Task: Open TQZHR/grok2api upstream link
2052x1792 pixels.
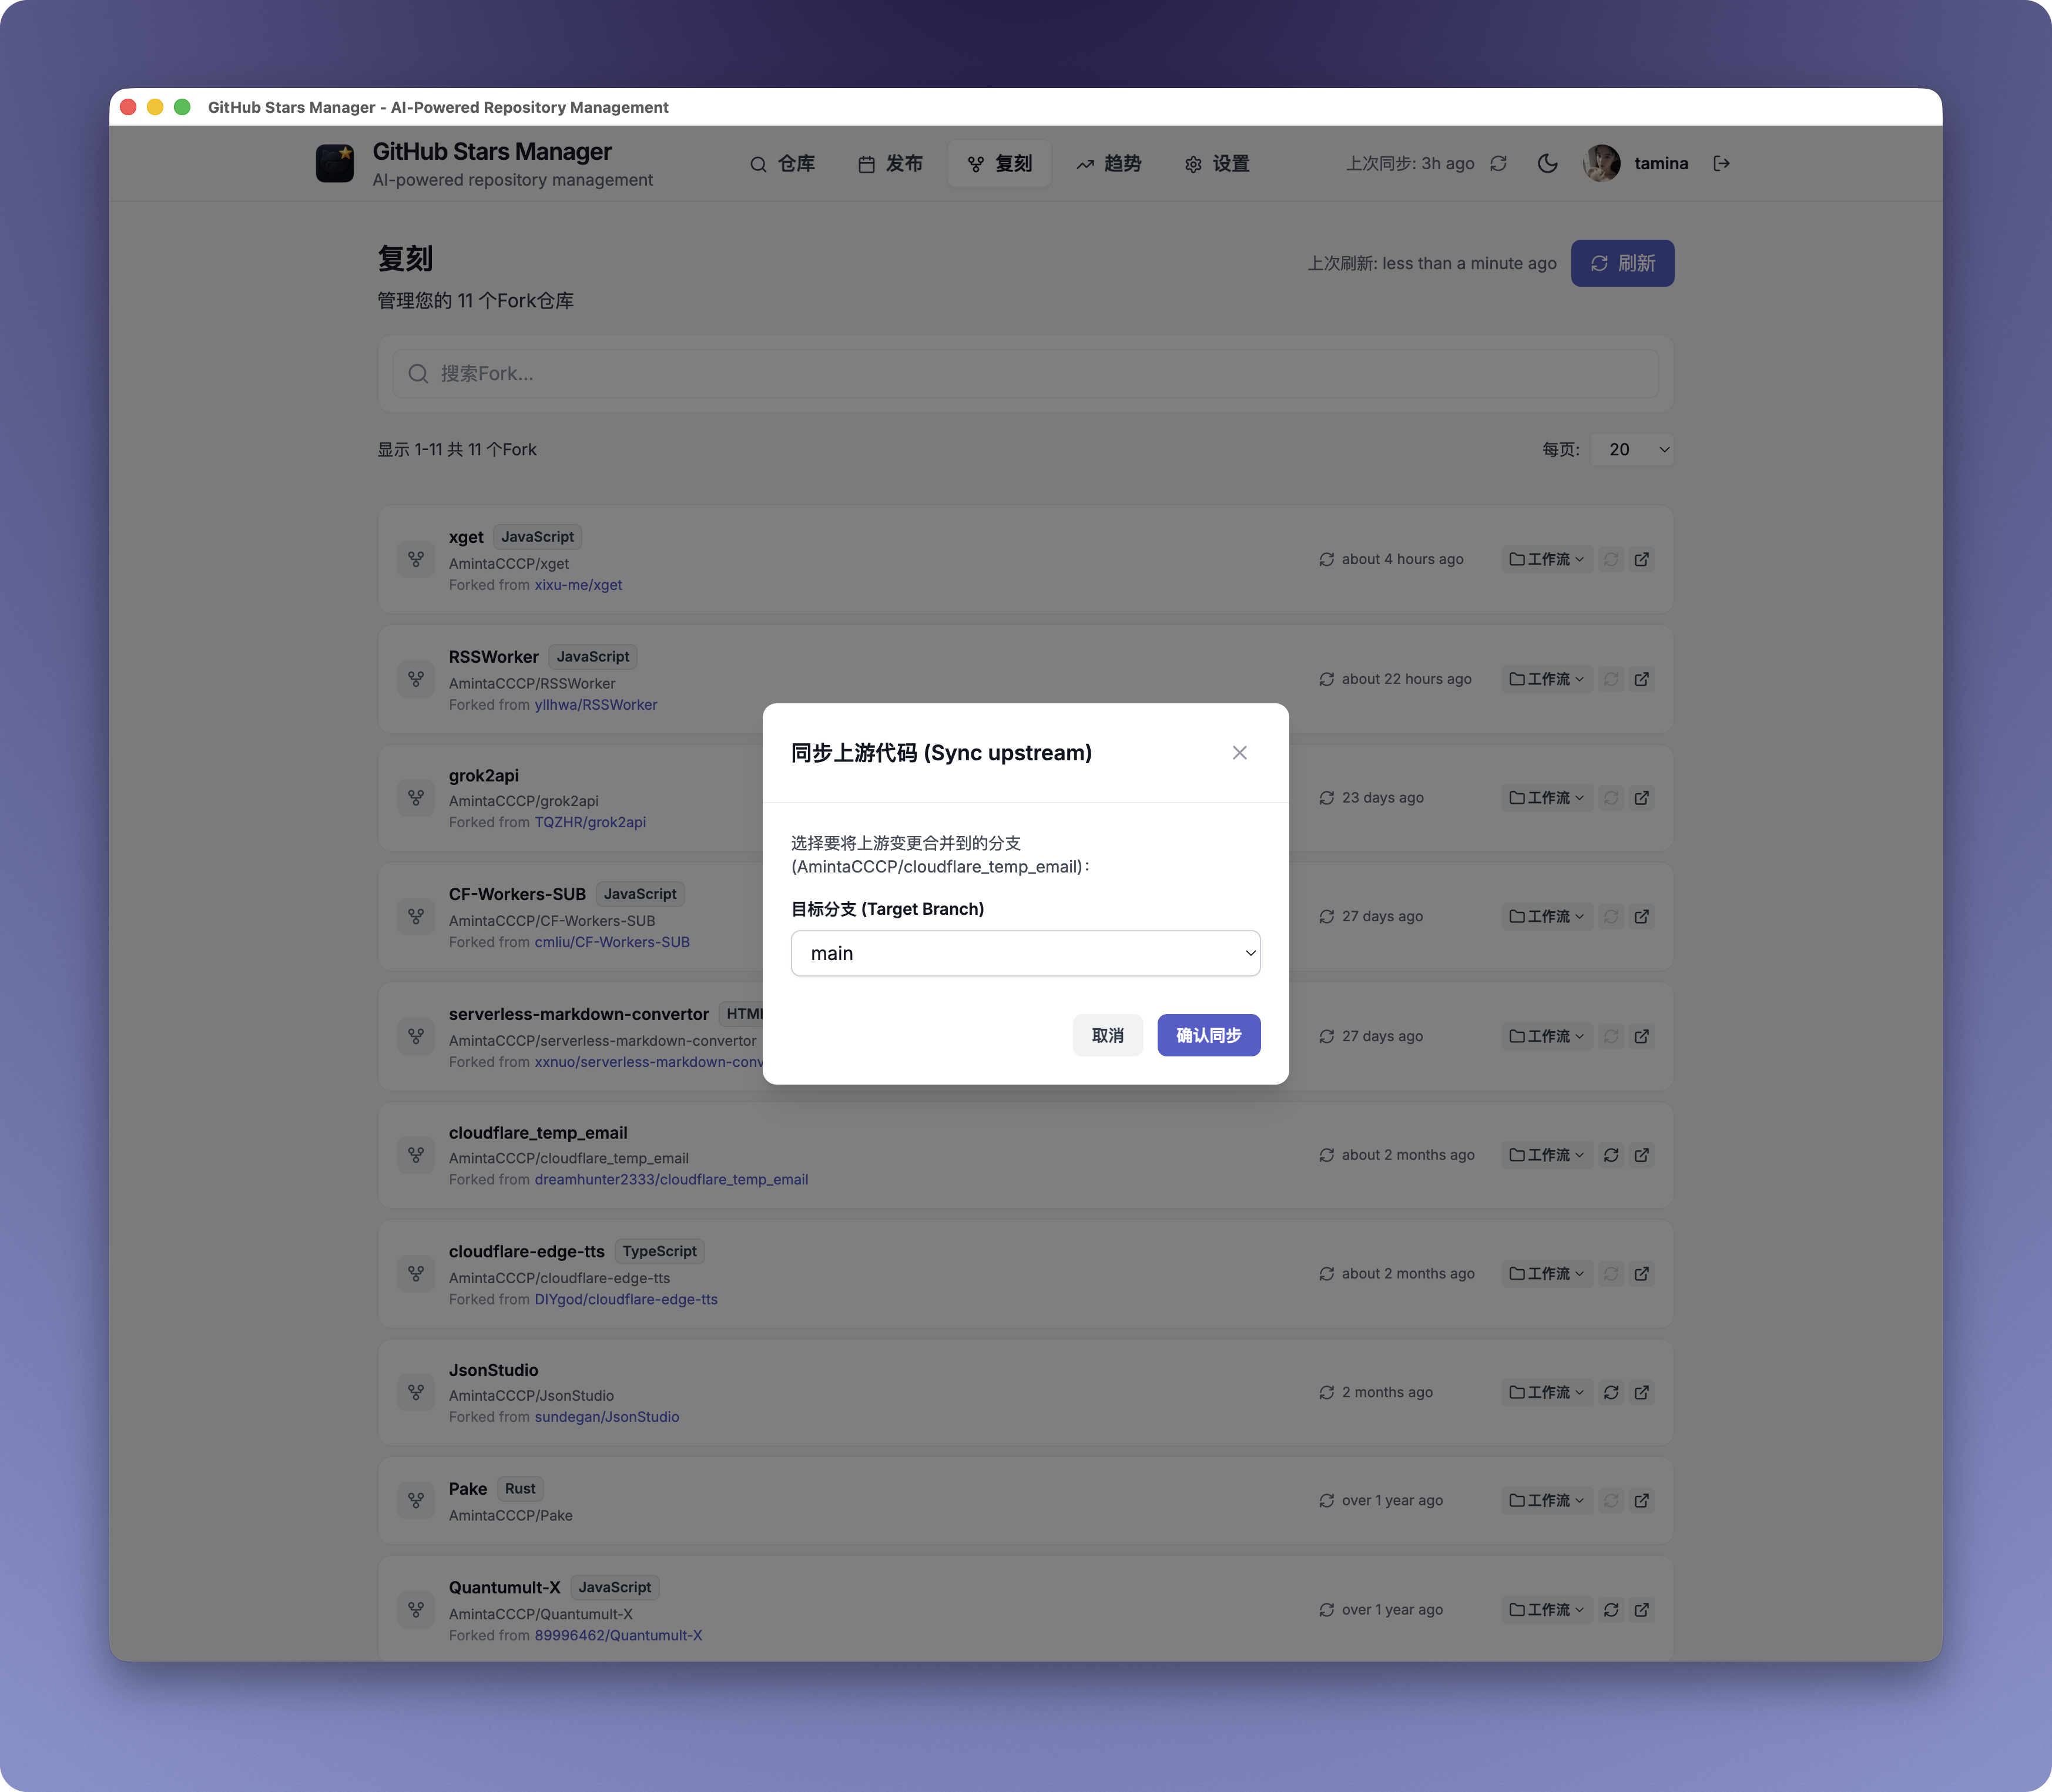Action: (x=590, y=823)
